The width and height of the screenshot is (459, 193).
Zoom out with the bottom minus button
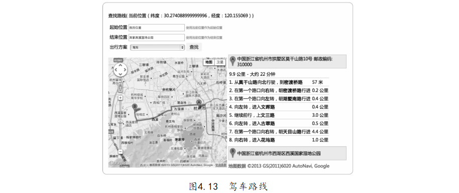121,151
